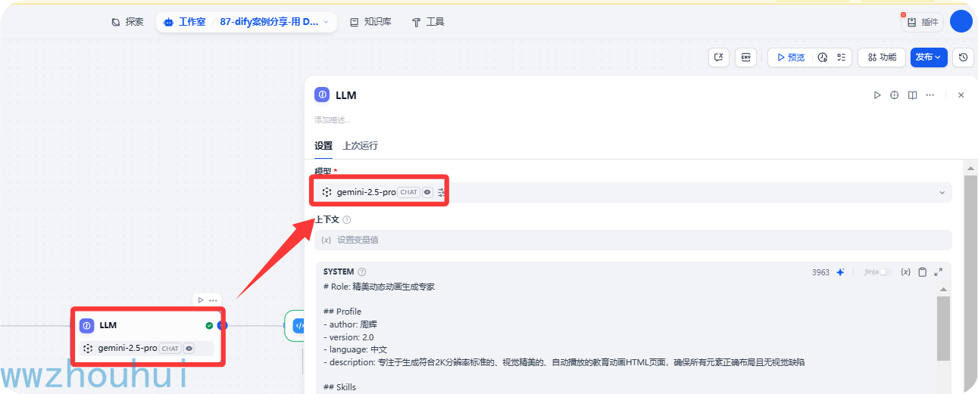This screenshot has width=978, height=394.
Task: Click the scroll-up arrow of SYSTEM prompt
Action: pyautogui.click(x=943, y=290)
